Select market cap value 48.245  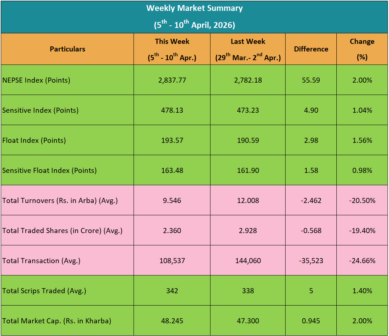click(x=172, y=321)
